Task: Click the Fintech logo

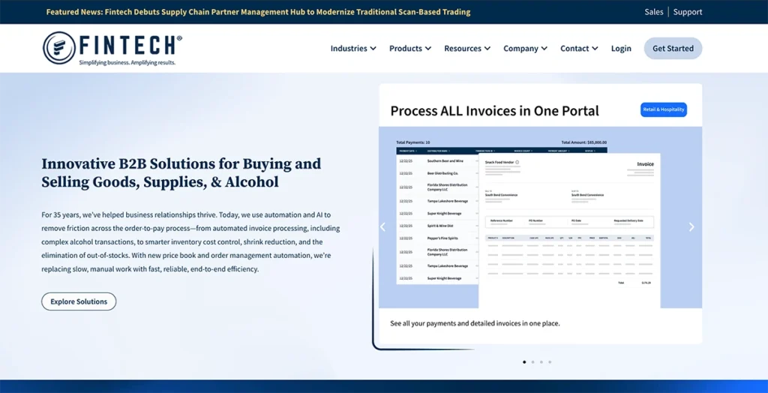Action: (112, 48)
